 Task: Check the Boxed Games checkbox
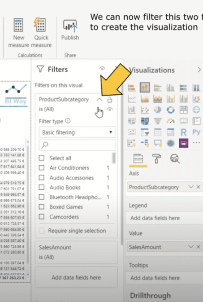point(42,207)
